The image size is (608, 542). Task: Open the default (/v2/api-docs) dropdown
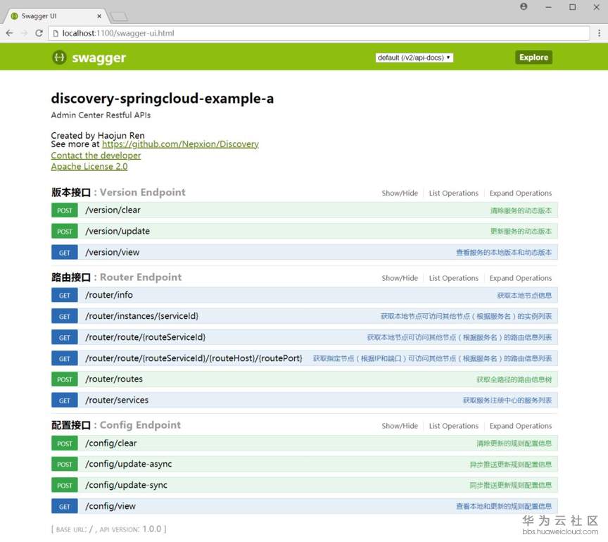[414, 58]
